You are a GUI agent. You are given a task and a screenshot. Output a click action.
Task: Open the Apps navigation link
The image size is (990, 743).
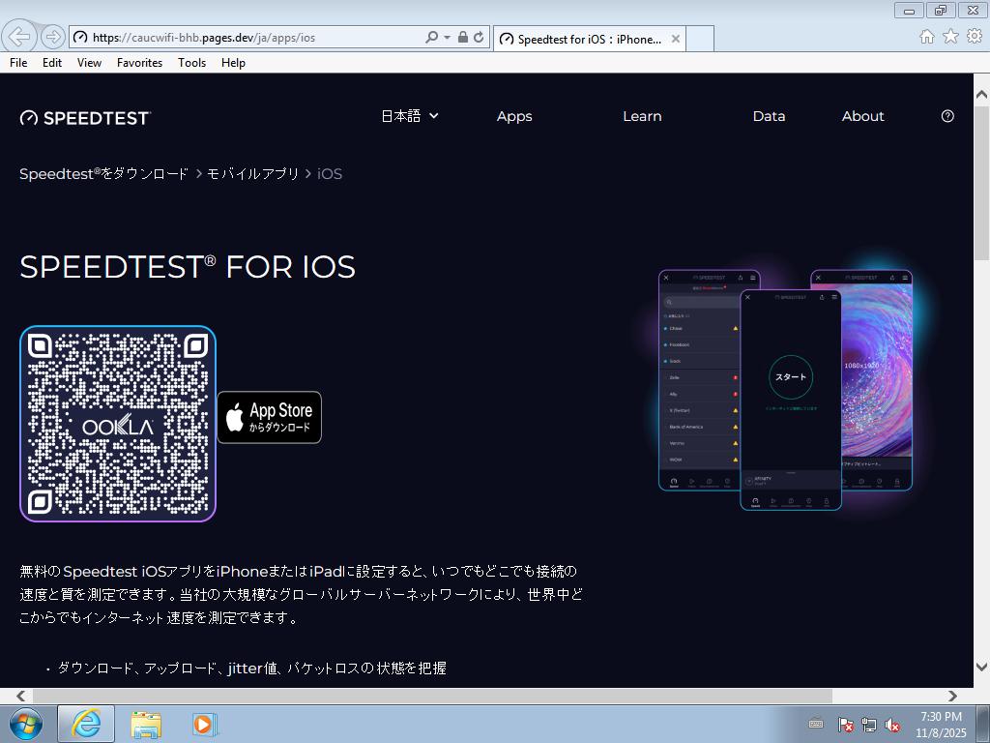point(514,116)
